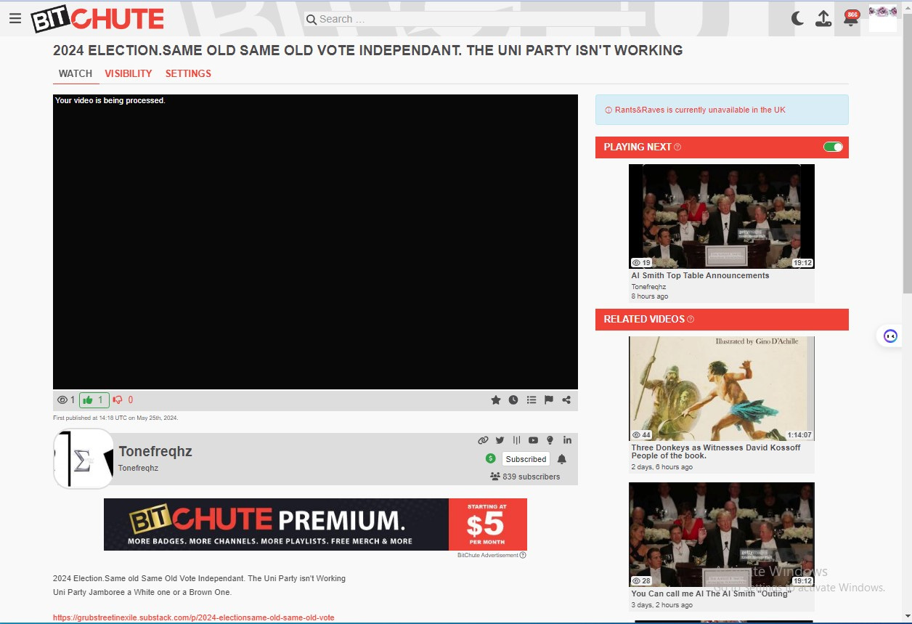Click the BitChute Premium banner
The height and width of the screenshot is (624, 912).
click(315, 524)
